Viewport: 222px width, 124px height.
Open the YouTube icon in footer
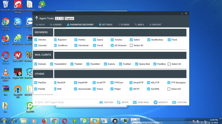click(x=174, y=102)
